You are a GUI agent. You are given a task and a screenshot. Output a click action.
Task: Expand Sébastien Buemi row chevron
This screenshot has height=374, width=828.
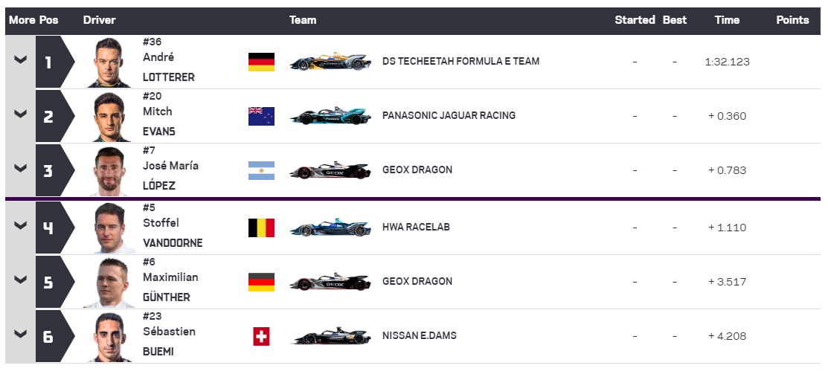[21, 335]
